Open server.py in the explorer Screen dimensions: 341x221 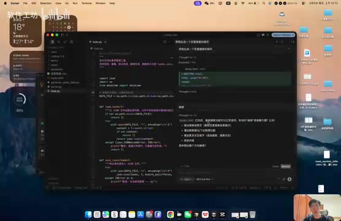(x=56, y=87)
